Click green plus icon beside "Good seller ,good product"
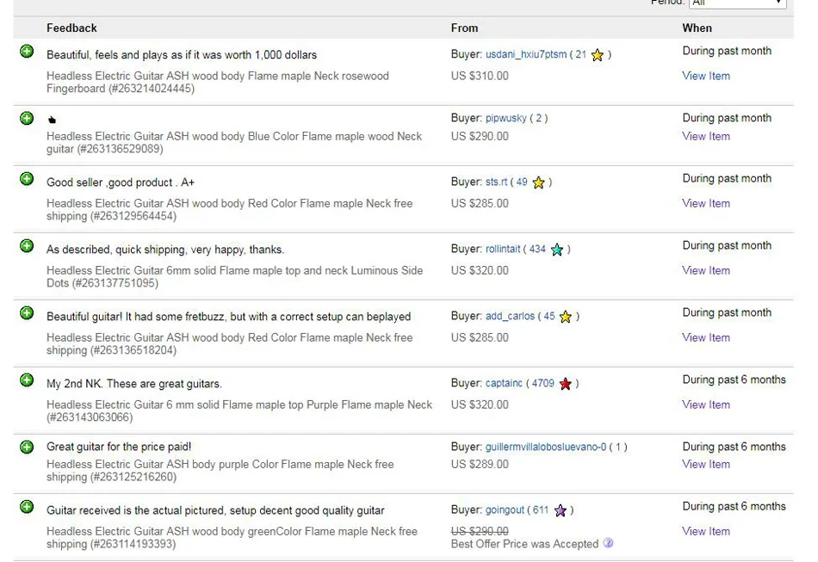818x562 pixels. pyautogui.click(x=27, y=179)
